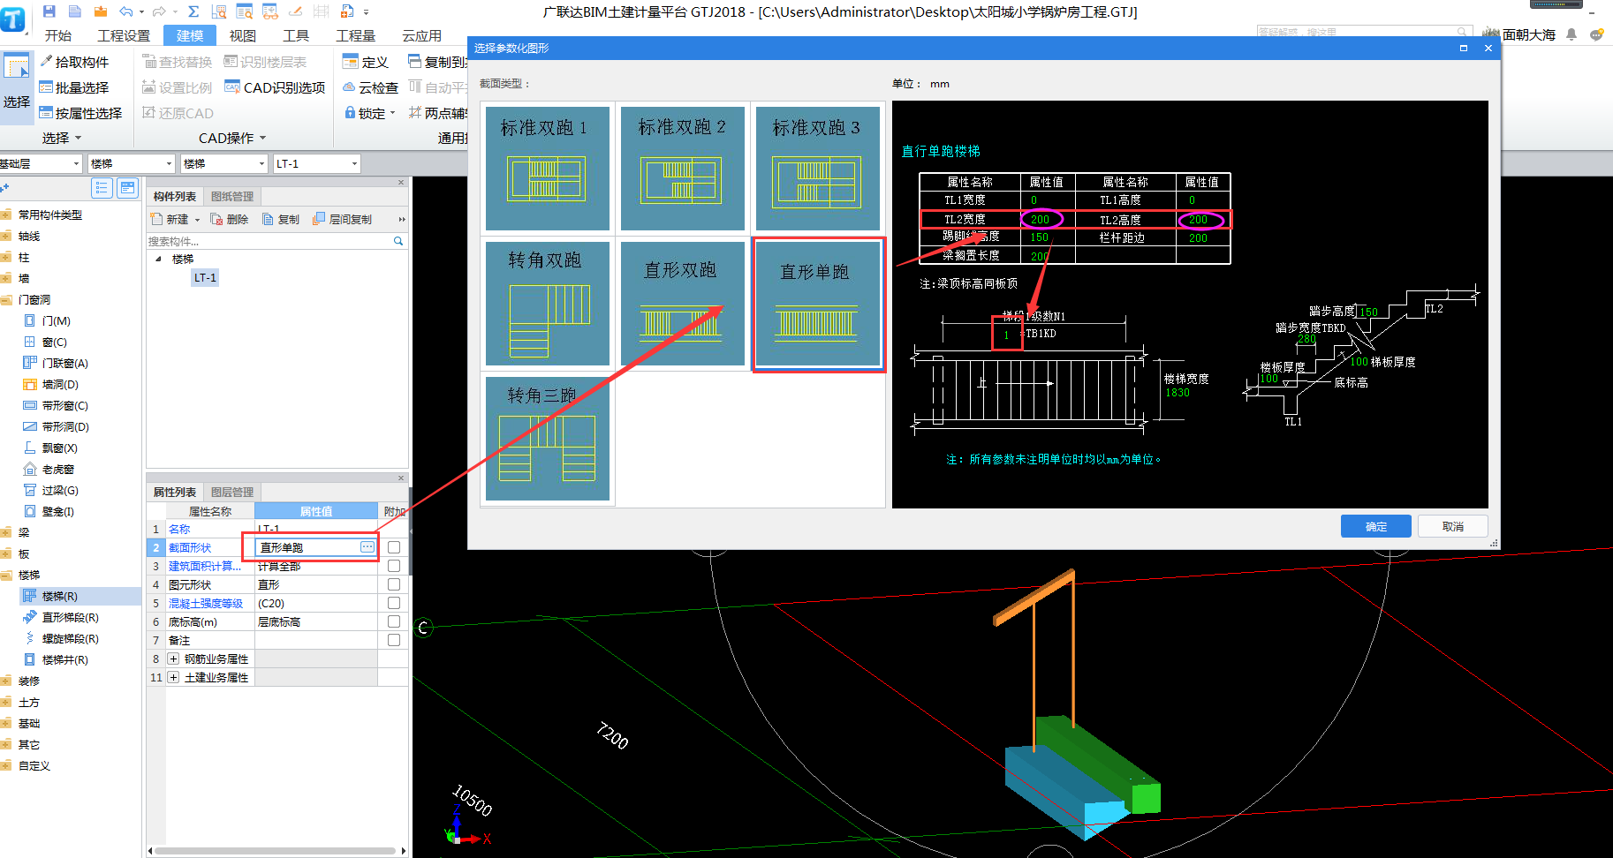Toggle 附加 checkbox for 图元形状 row
1613x858 pixels.
[x=394, y=584]
